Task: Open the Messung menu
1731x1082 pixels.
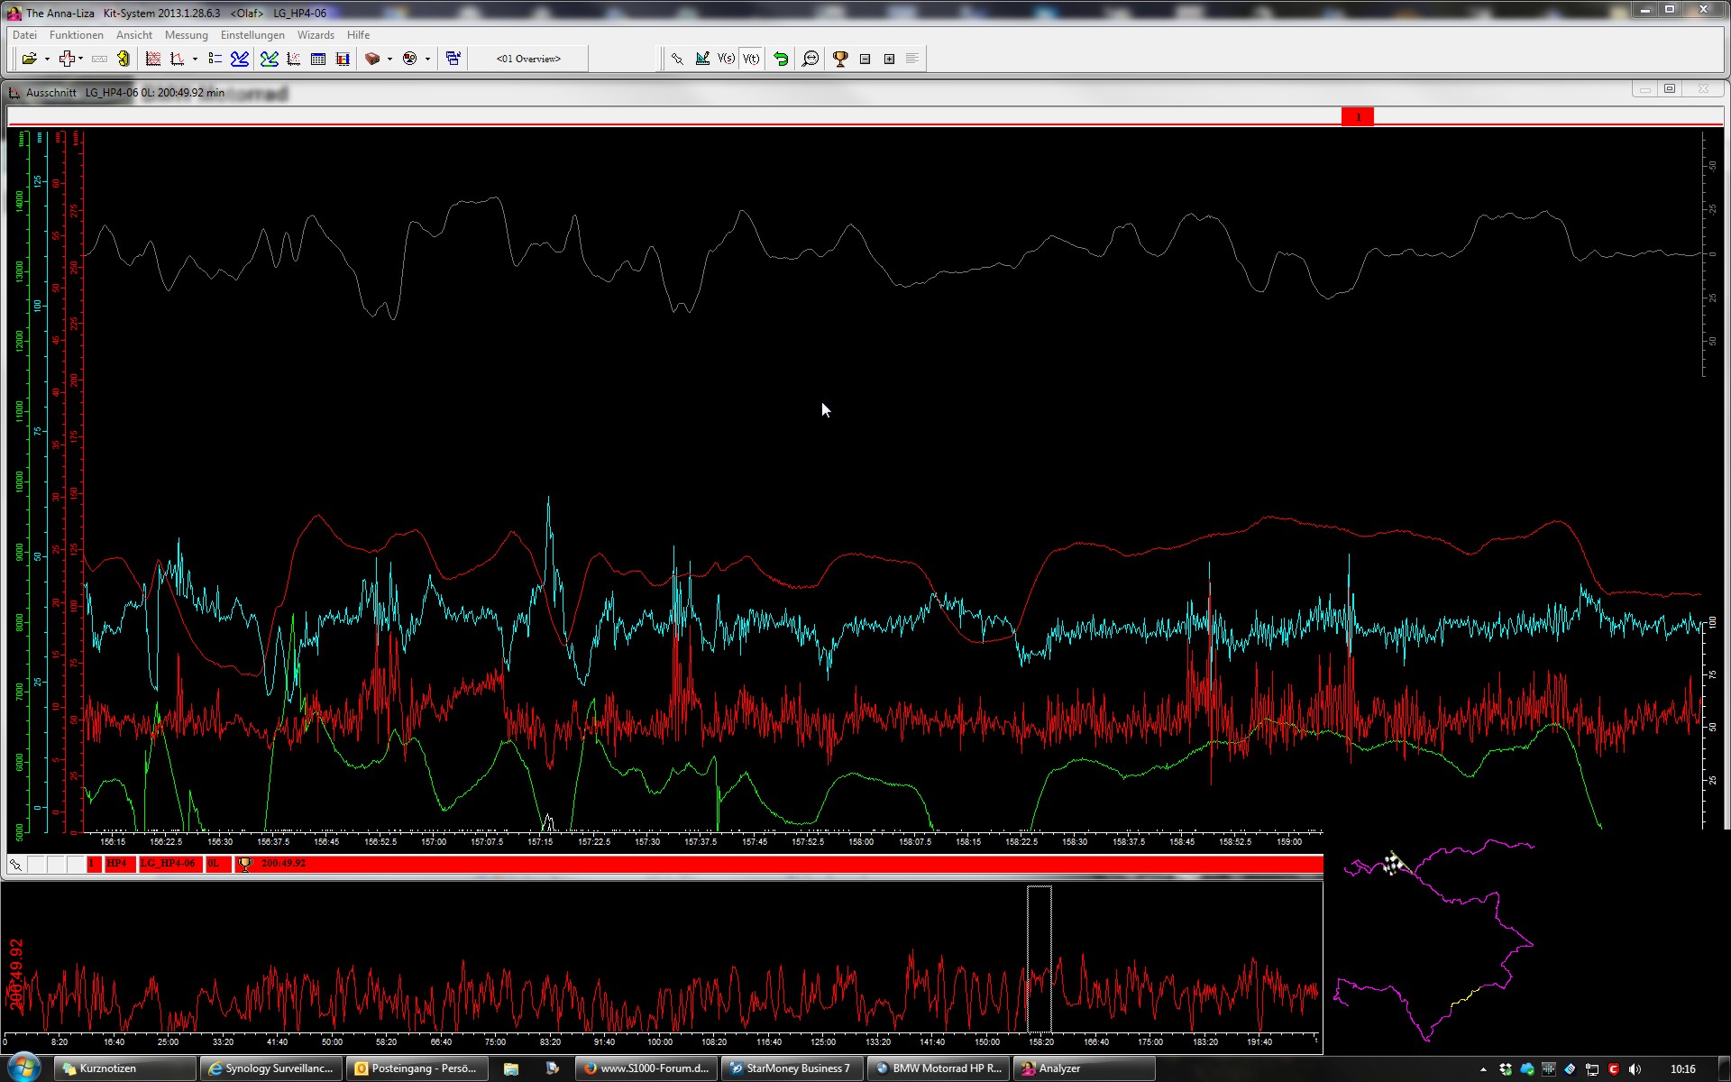Action: point(186,35)
